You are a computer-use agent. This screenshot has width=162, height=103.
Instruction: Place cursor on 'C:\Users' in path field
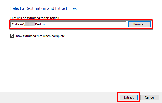[18, 24]
